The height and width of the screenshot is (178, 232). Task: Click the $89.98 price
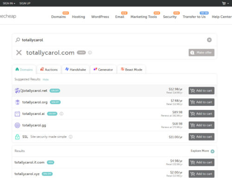(x=177, y=112)
